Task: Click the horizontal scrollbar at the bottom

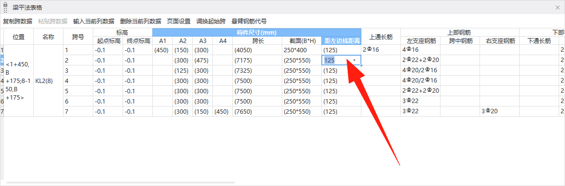Action: tap(121, 183)
